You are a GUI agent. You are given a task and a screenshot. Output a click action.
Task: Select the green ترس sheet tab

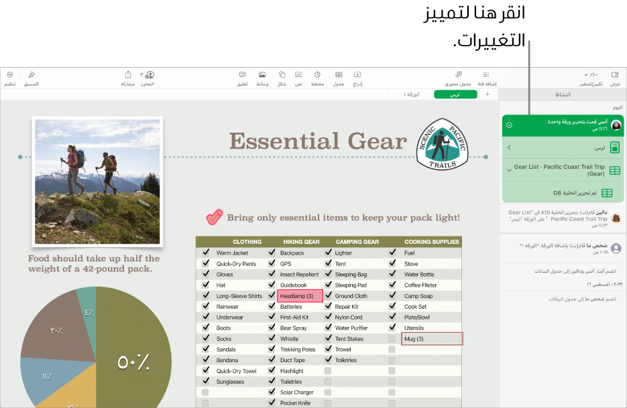click(x=455, y=95)
